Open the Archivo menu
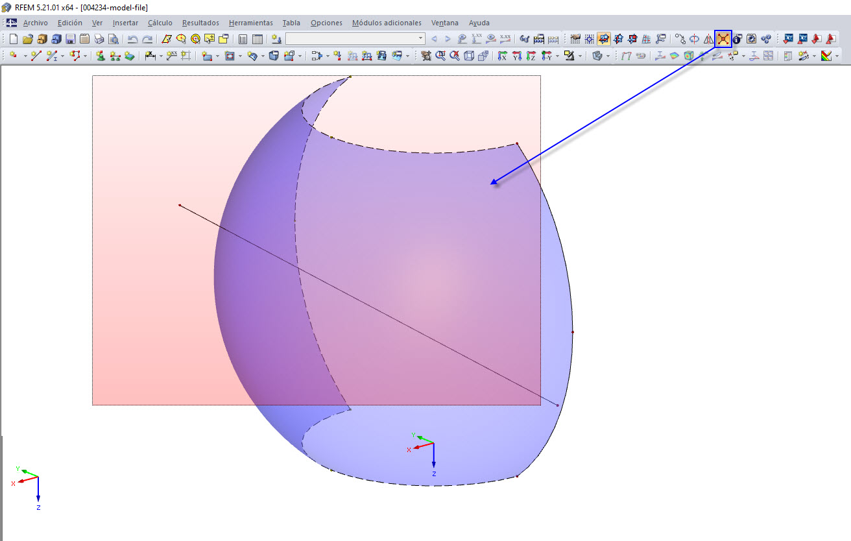The image size is (851, 541). (x=36, y=23)
